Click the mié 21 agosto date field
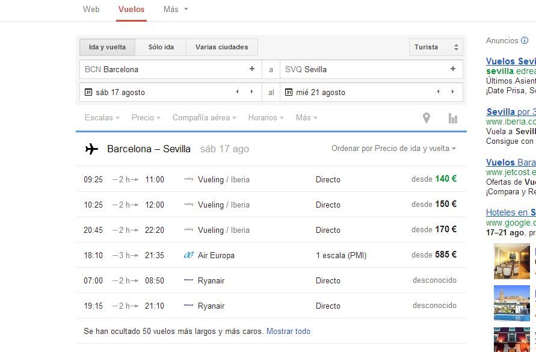Image resolution: width=536 pixels, height=352 pixels. pos(371,92)
